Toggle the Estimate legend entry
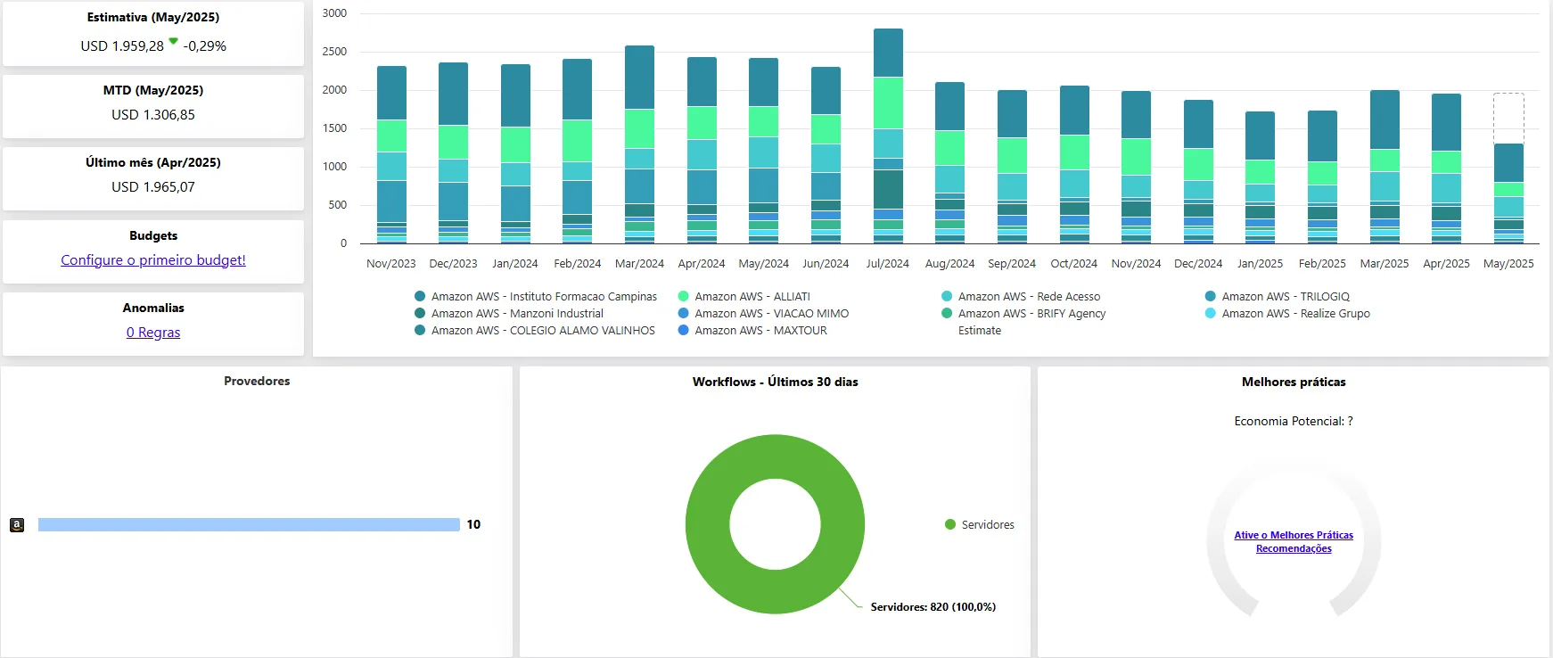 click(979, 330)
